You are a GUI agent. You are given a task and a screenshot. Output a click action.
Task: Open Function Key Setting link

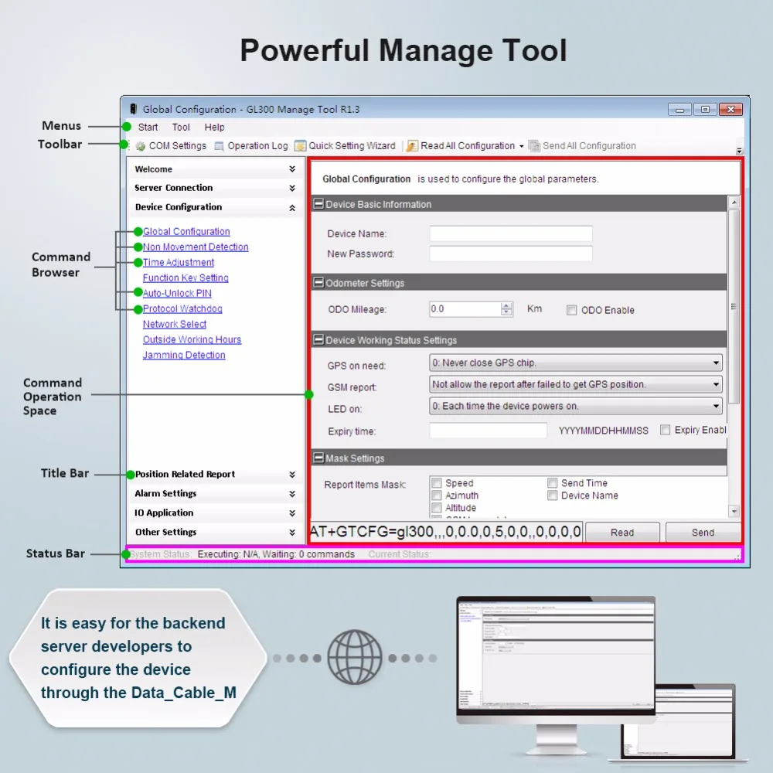tap(186, 278)
